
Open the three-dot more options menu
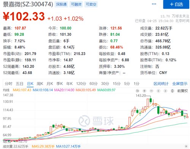tap(154, 4)
